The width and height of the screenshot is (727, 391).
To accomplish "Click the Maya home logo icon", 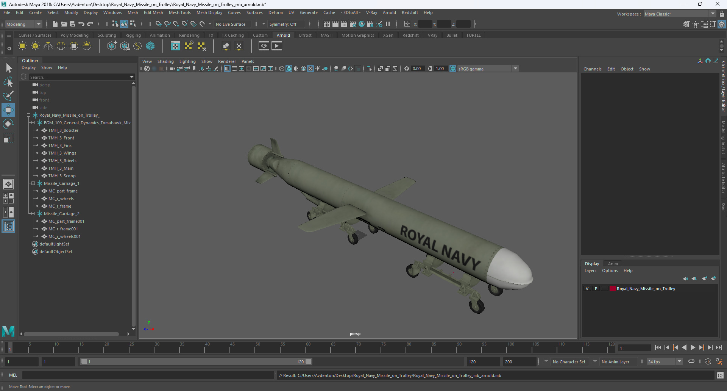I will coord(8,332).
